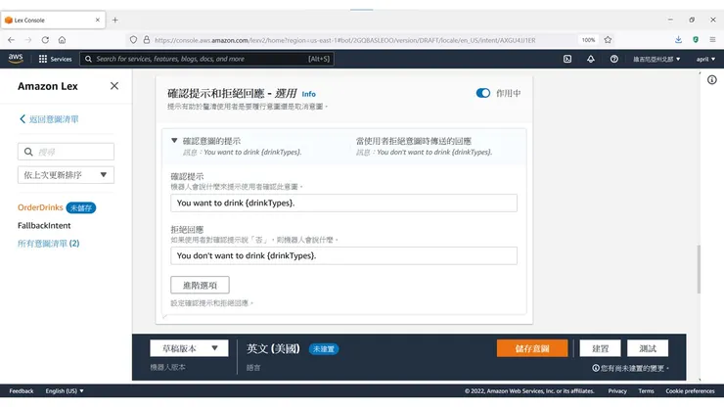Focus the AWS services search bar
Viewport: 724px width, 407px height.
206,59
